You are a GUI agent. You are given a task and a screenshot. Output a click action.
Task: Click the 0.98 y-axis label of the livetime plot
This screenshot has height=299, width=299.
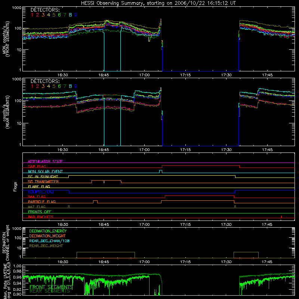point(18,271)
